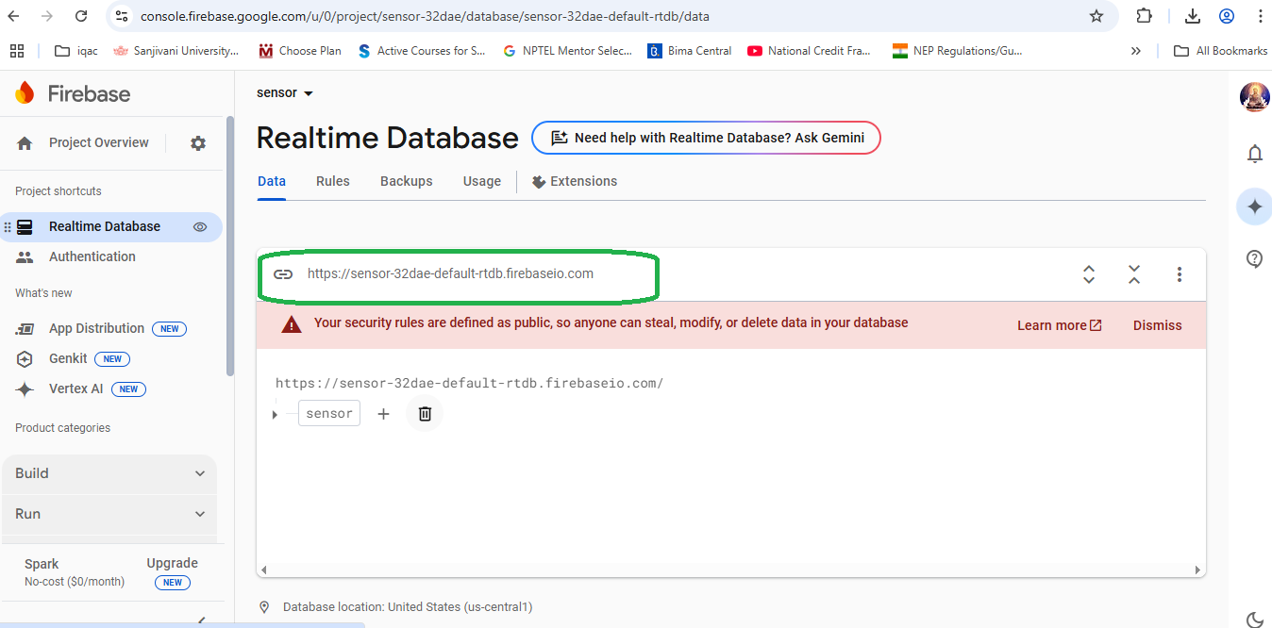
Task: Collapse all database nodes icon
Action: click(x=1134, y=274)
